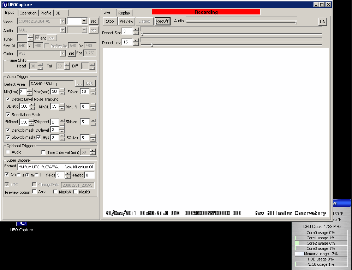Click the RecOff button
Screen dimensions: 352x270
162,21
